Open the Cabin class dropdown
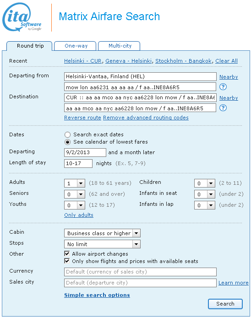This screenshot has height=317, width=251. [102, 233]
